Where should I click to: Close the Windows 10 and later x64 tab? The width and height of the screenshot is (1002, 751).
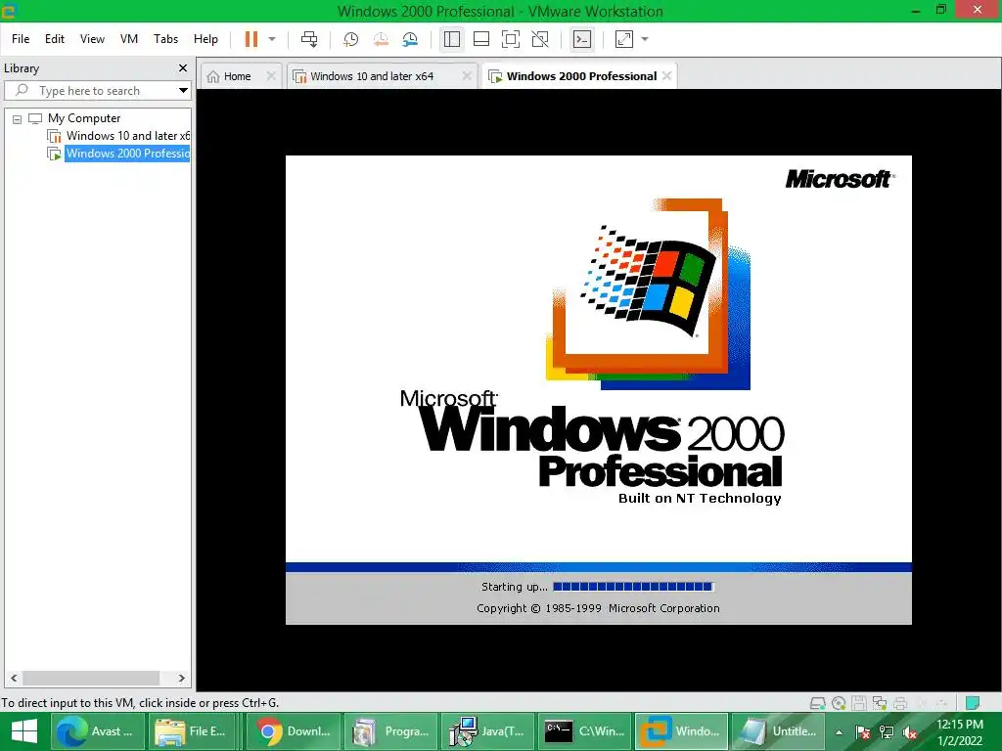[467, 76]
